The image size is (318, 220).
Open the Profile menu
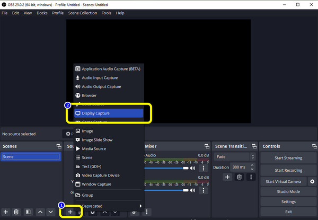[x=58, y=13]
